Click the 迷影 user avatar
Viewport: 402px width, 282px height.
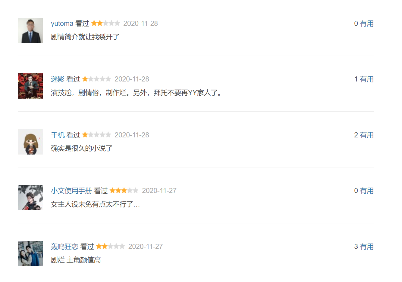click(30, 86)
